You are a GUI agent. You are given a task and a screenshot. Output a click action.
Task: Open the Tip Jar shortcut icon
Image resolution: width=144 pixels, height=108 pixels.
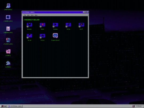click(x=29, y=36)
